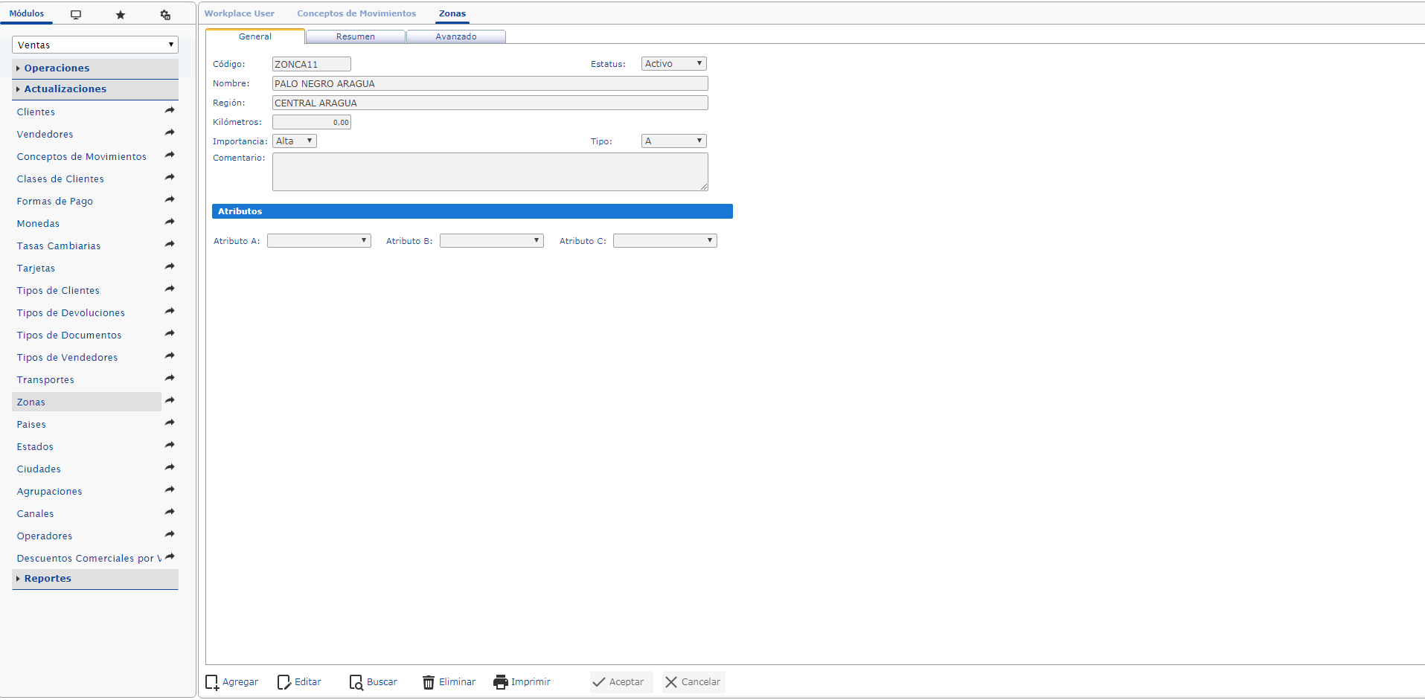Click the Eliminar button

coord(449,682)
